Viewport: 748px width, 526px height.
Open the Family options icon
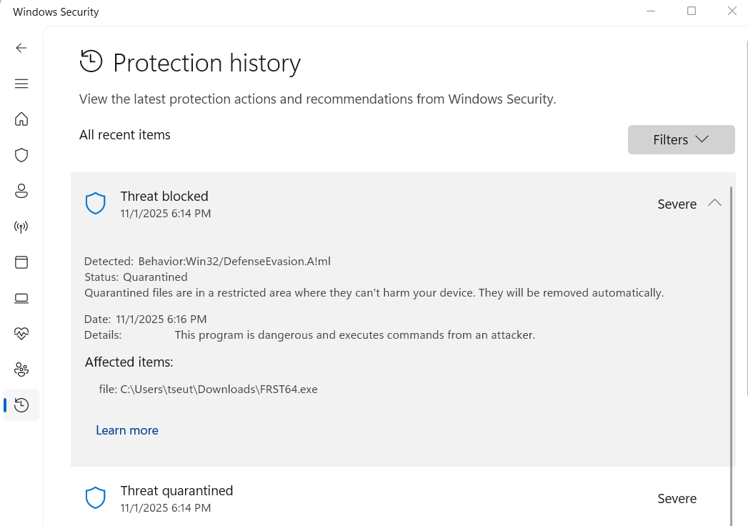pos(21,369)
